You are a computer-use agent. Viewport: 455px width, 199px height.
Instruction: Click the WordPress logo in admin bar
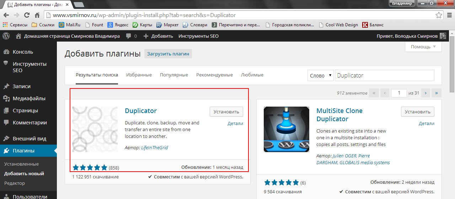pos(6,36)
